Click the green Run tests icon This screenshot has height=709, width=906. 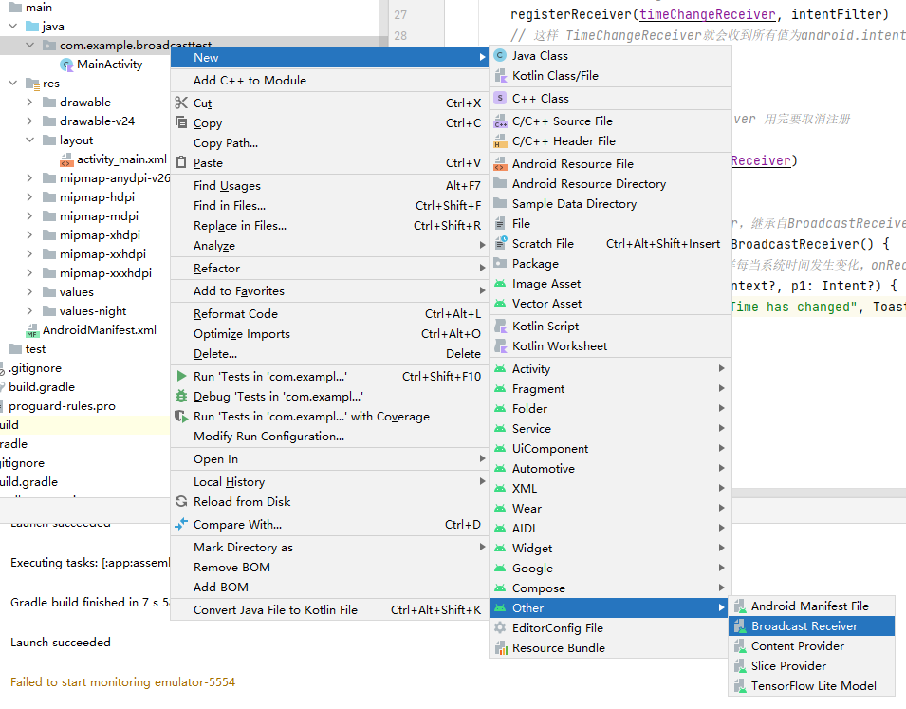(181, 376)
